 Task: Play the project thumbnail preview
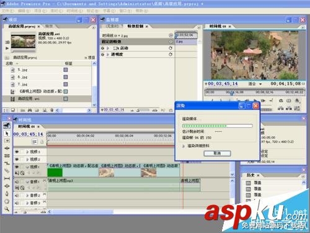coord(7,48)
